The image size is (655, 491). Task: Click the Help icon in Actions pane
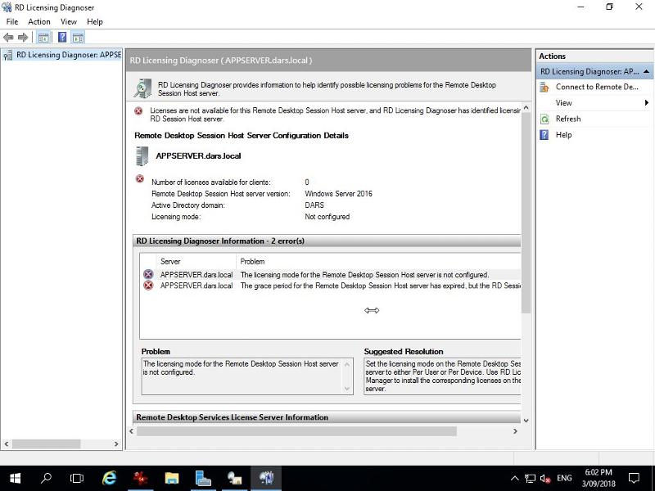coord(544,135)
